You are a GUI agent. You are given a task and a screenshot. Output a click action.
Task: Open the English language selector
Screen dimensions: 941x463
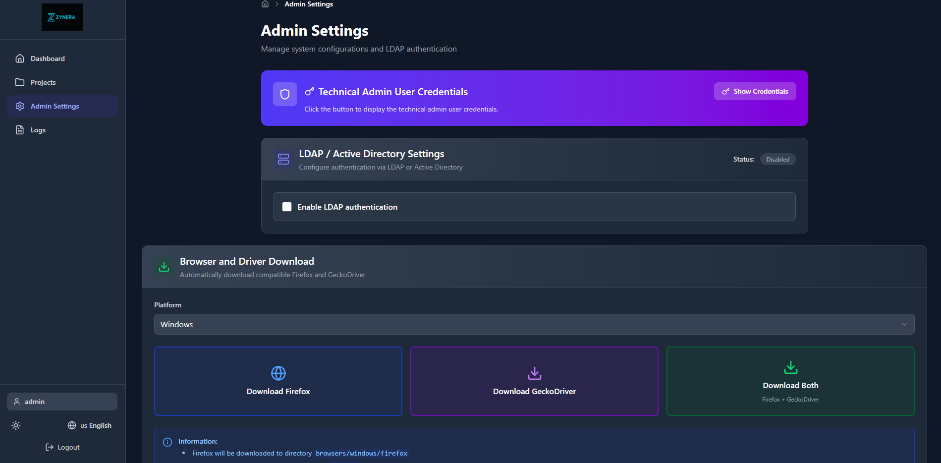click(90, 425)
